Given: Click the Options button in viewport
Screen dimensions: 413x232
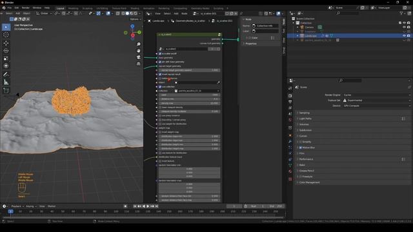Looking at the screenshot, I should (x=136, y=19).
